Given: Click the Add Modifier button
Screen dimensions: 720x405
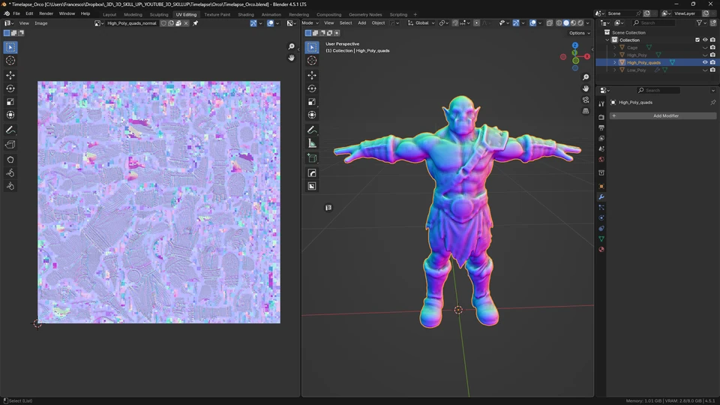Looking at the screenshot, I should coord(663,115).
